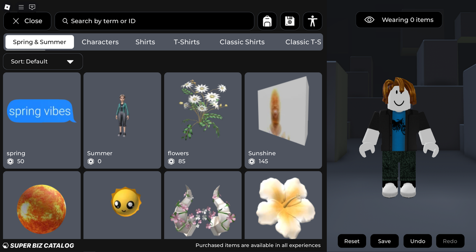Open the Classic Shirts tab
The width and height of the screenshot is (476, 252).
[242, 42]
